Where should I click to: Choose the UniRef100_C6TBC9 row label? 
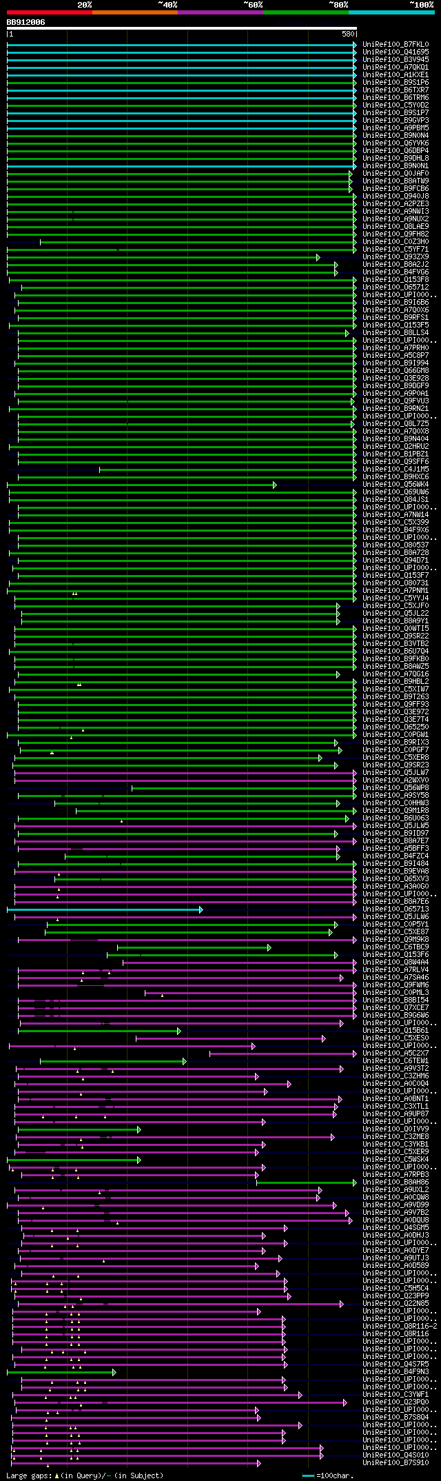point(396,947)
